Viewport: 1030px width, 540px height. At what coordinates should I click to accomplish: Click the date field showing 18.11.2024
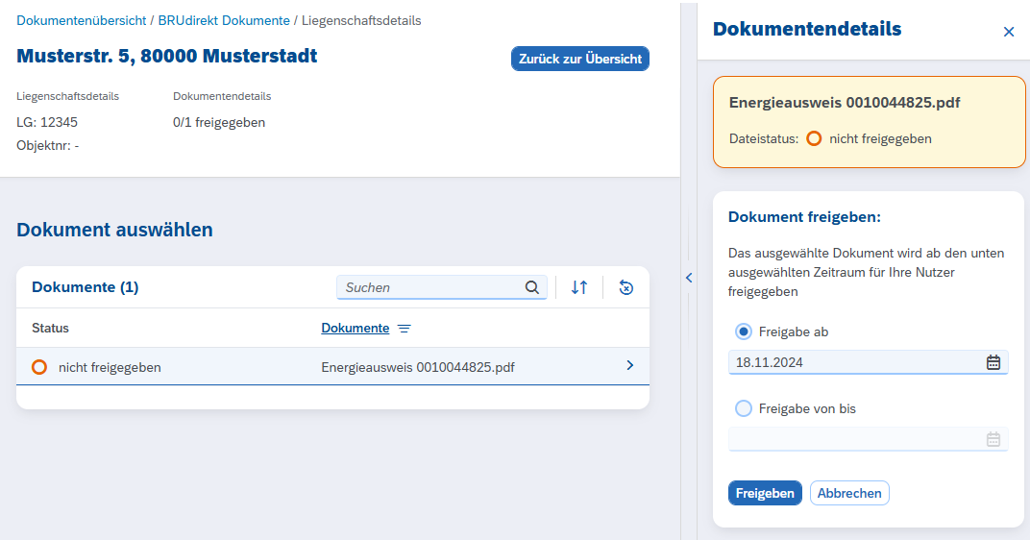pyautogui.click(x=855, y=362)
